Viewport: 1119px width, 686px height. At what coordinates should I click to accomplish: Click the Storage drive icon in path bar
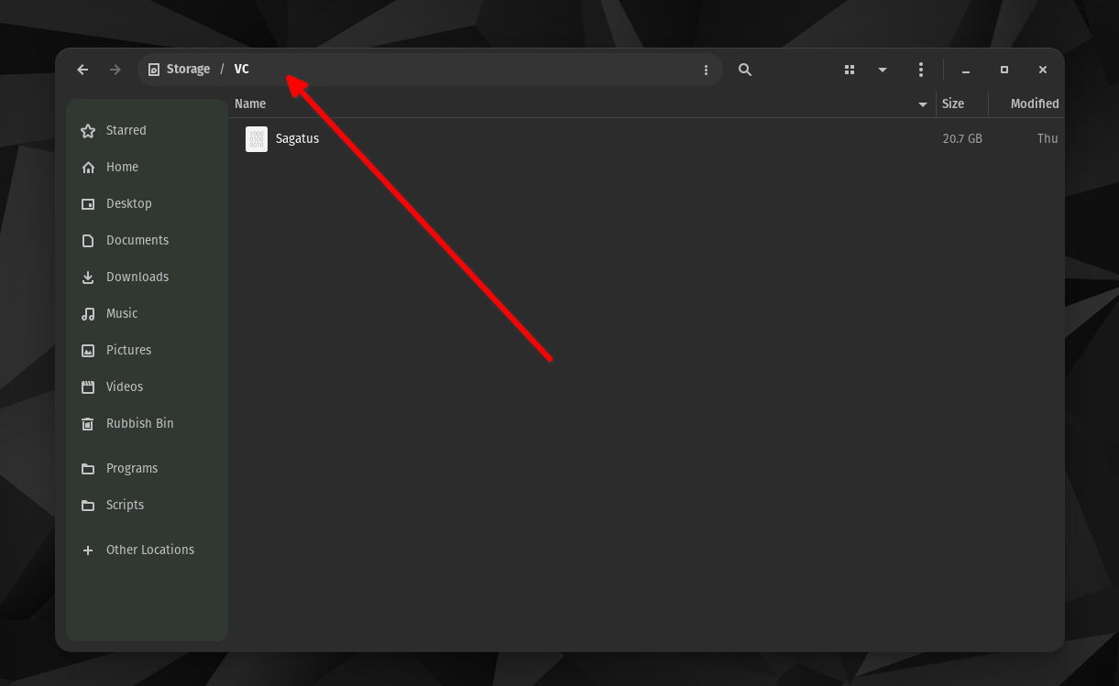pyautogui.click(x=154, y=70)
